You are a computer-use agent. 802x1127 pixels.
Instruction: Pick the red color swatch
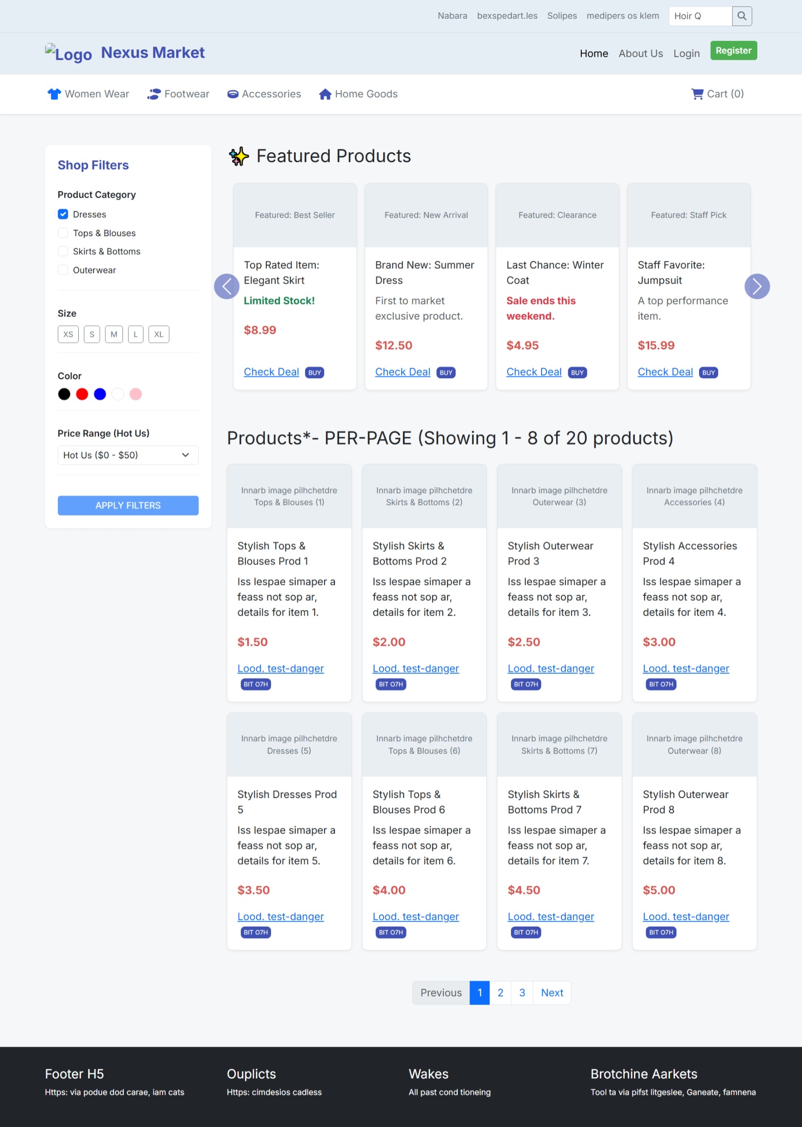pyautogui.click(x=82, y=394)
